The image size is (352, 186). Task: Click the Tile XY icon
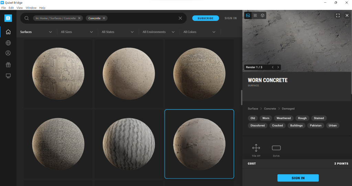click(256, 148)
